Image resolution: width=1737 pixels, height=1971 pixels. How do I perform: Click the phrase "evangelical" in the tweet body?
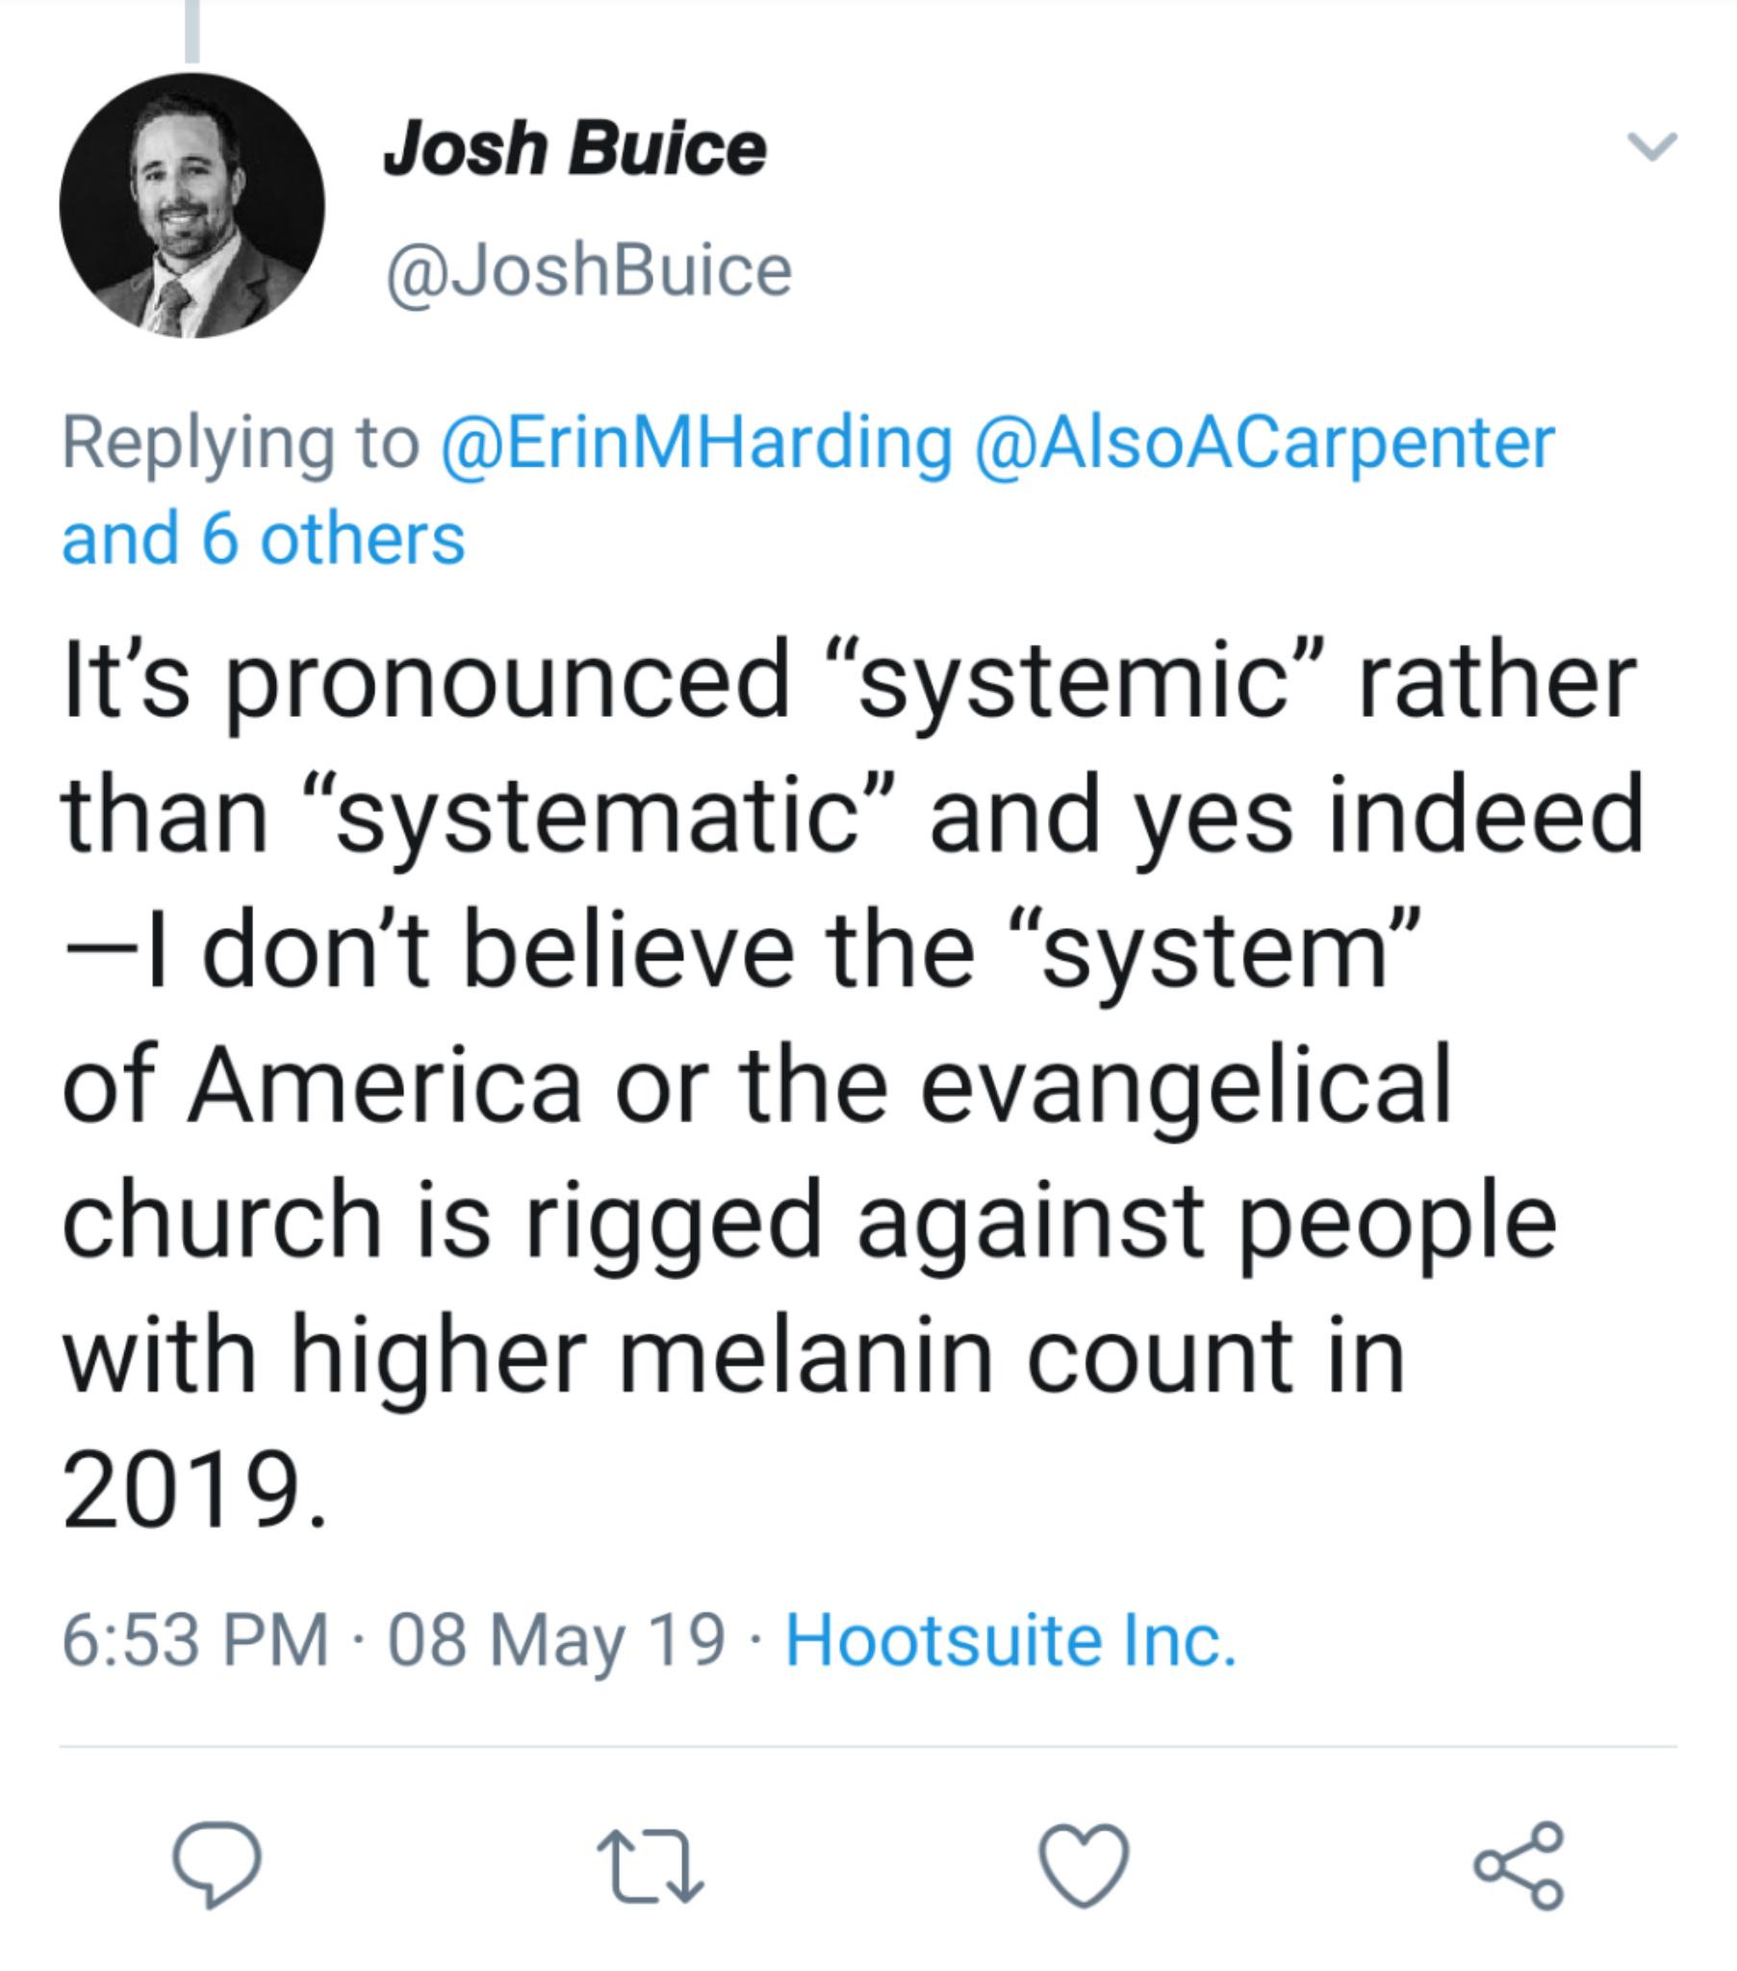1186,1088
